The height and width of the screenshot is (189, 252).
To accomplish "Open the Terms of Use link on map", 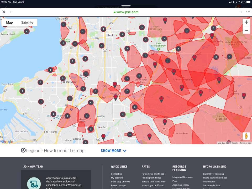I will [x=245, y=143].
